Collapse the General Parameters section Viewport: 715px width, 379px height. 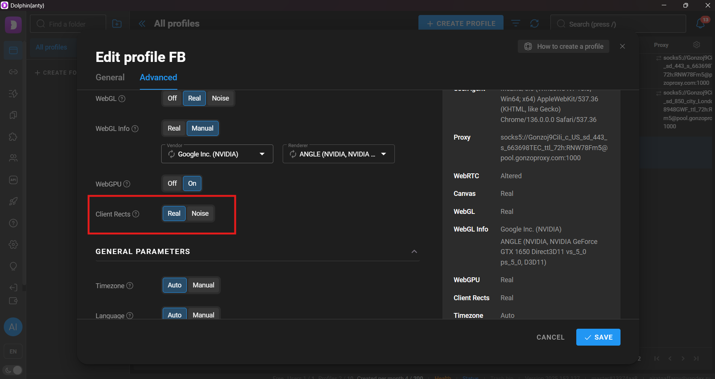(414, 251)
